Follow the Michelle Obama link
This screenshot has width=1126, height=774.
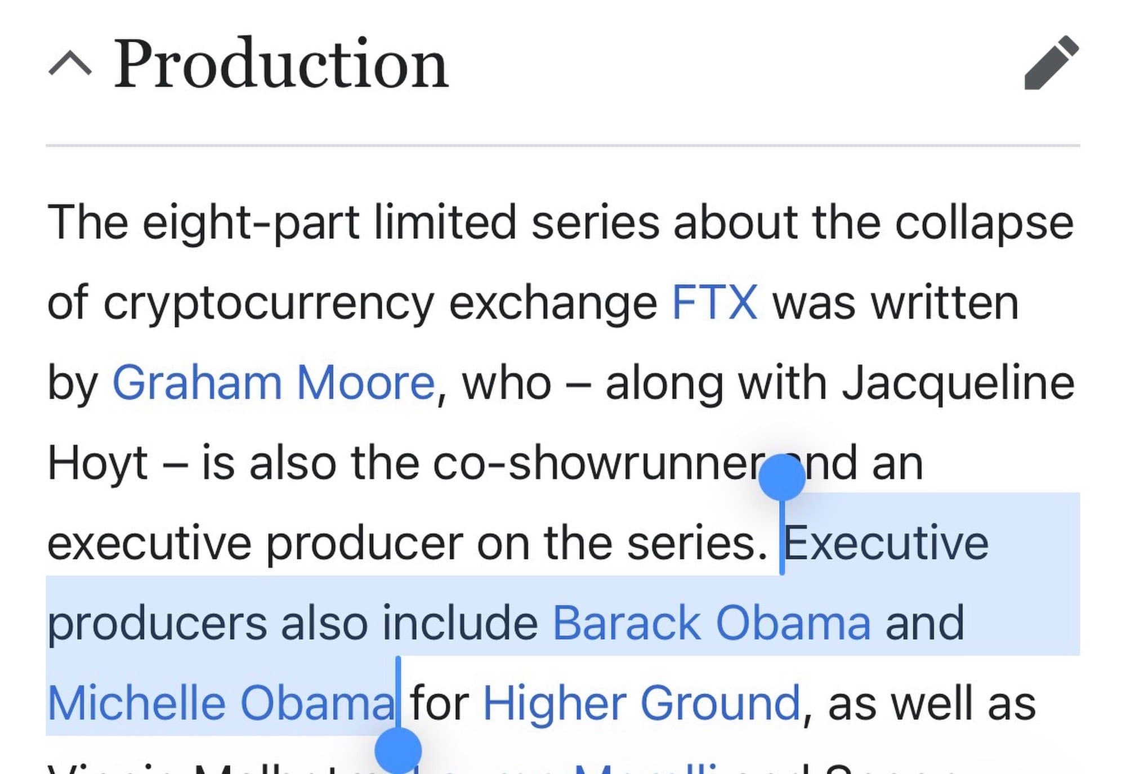(221, 703)
